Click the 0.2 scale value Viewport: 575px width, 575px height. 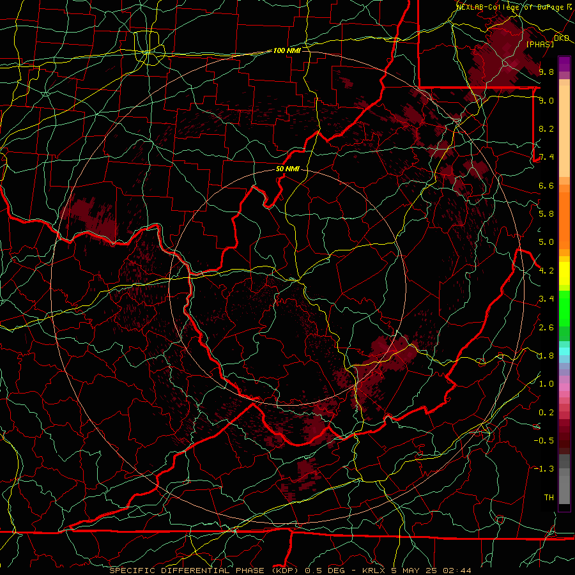coord(546,413)
